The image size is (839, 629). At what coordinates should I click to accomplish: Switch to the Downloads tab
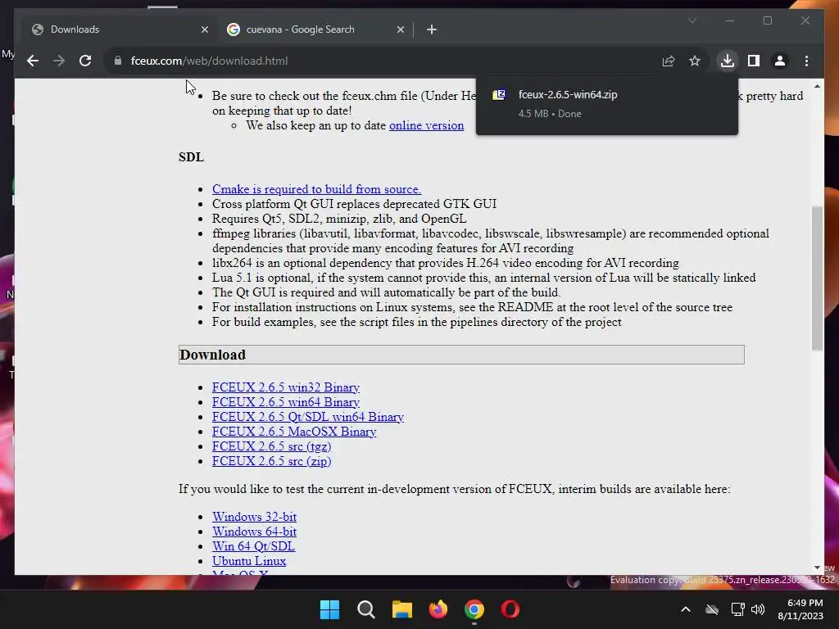[x=120, y=29]
